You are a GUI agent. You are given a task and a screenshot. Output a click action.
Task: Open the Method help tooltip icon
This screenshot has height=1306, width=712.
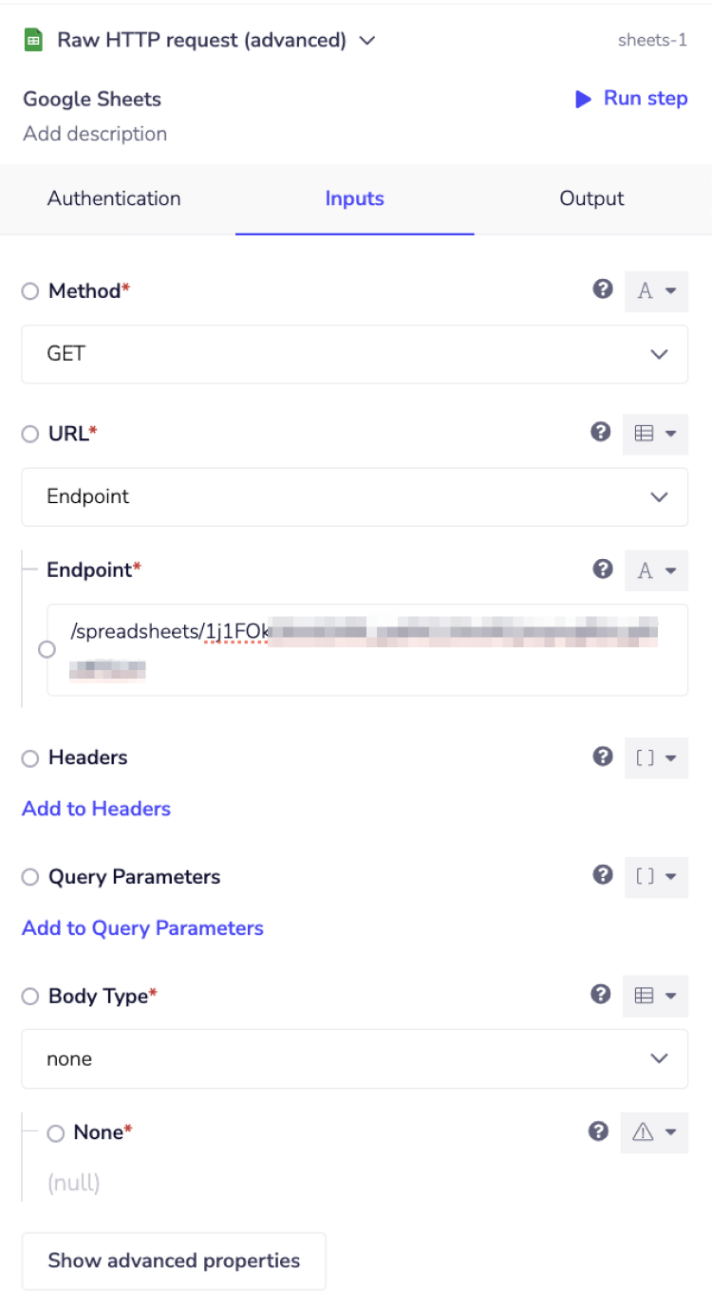point(603,289)
